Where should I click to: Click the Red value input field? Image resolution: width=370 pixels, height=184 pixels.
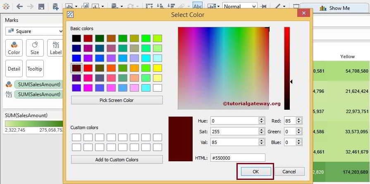[290, 121]
